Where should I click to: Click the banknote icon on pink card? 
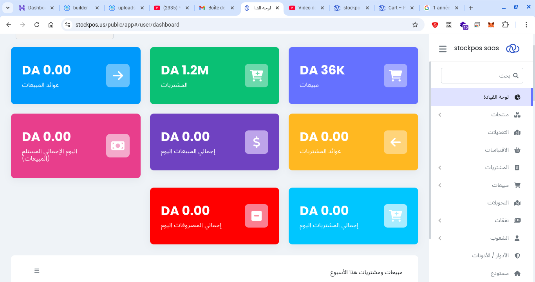(x=118, y=146)
